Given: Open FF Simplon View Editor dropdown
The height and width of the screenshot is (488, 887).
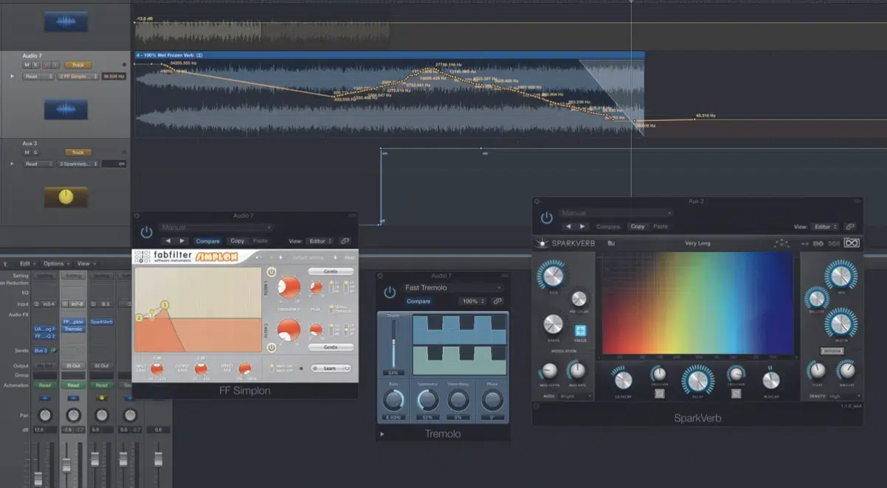Looking at the screenshot, I should 319,241.
